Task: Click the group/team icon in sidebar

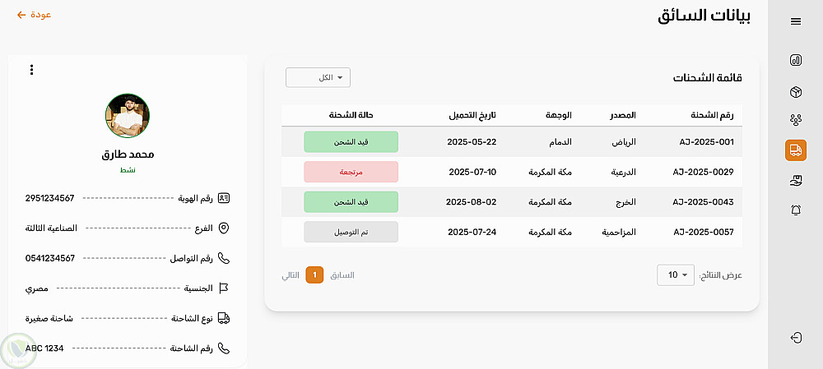Action: coord(795,120)
